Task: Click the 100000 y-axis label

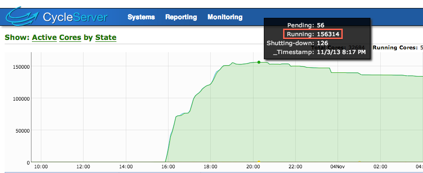Action: (x=21, y=99)
